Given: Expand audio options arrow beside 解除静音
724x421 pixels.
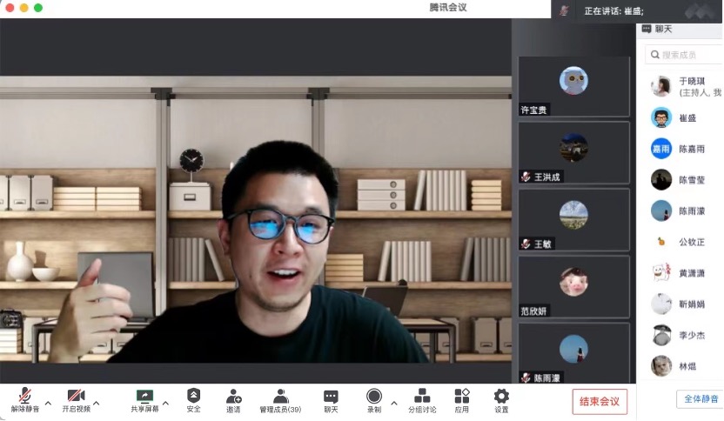Looking at the screenshot, I should click(48, 403).
